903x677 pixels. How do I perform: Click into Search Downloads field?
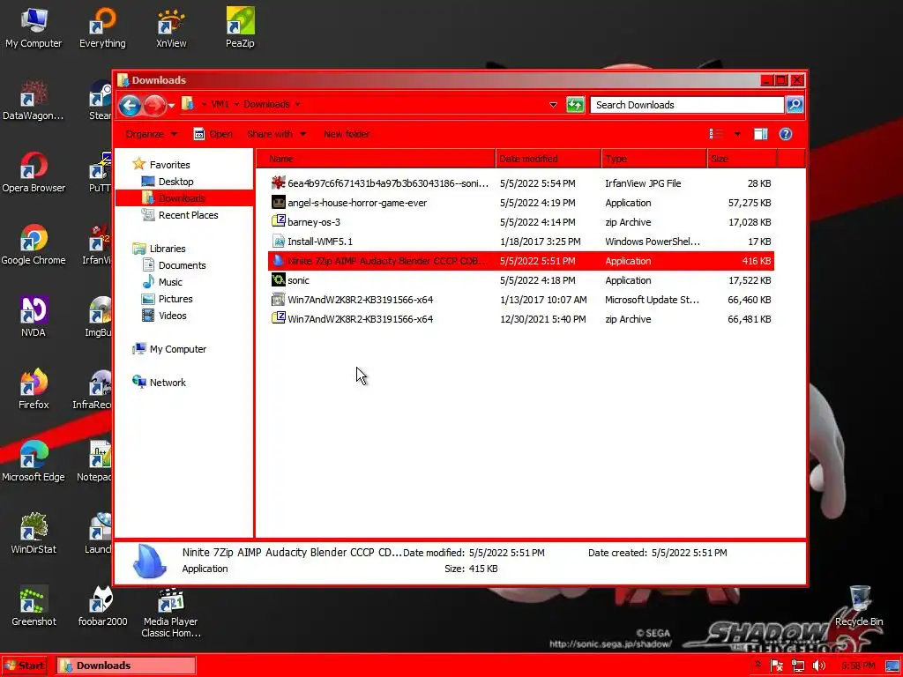click(x=686, y=105)
